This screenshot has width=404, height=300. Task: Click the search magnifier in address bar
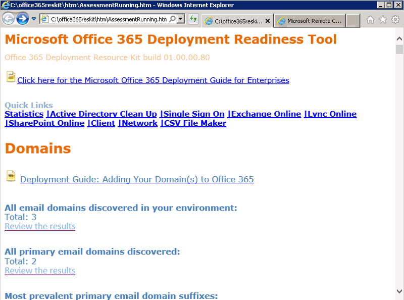172,19
